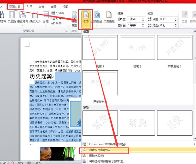The width and height of the screenshot is (196, 164).
Task: Choose 自定义水印(W)... menu item
Action: coord(139,150)
